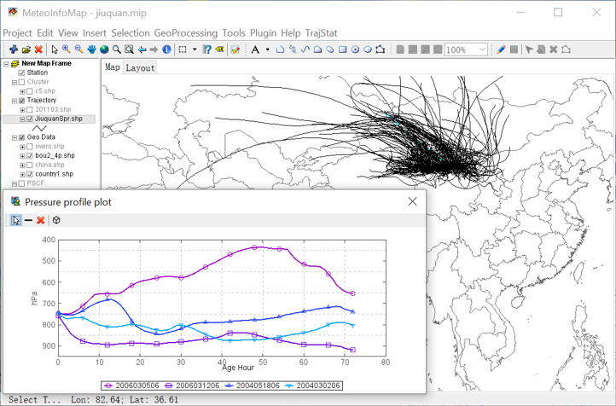The height and width of the screenshot is (406, 616).
Task: Choose the rectangle selection tool
Action: coord(183,49)
